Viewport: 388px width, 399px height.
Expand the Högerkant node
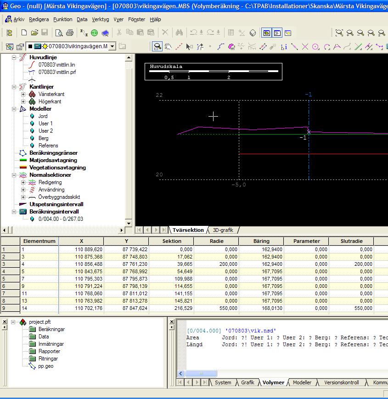coord(23,101)
